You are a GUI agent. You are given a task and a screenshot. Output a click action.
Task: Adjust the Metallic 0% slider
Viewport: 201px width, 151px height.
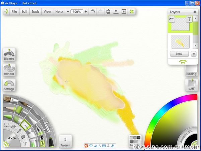click(186, 136)
